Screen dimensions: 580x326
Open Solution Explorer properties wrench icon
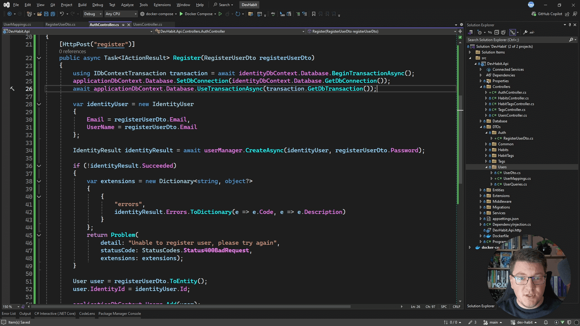[525, 32]
